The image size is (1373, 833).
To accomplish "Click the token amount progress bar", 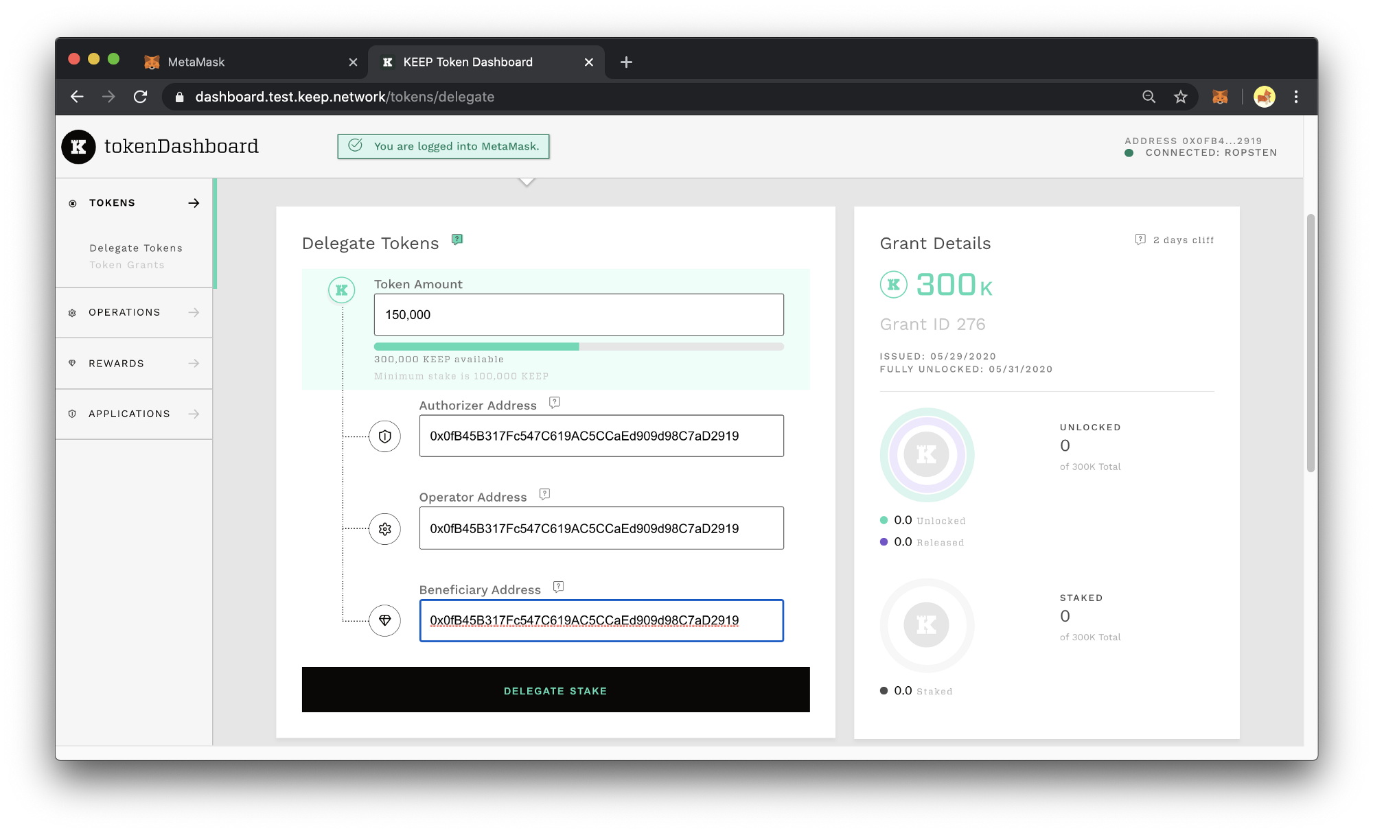I will (579, 347).
